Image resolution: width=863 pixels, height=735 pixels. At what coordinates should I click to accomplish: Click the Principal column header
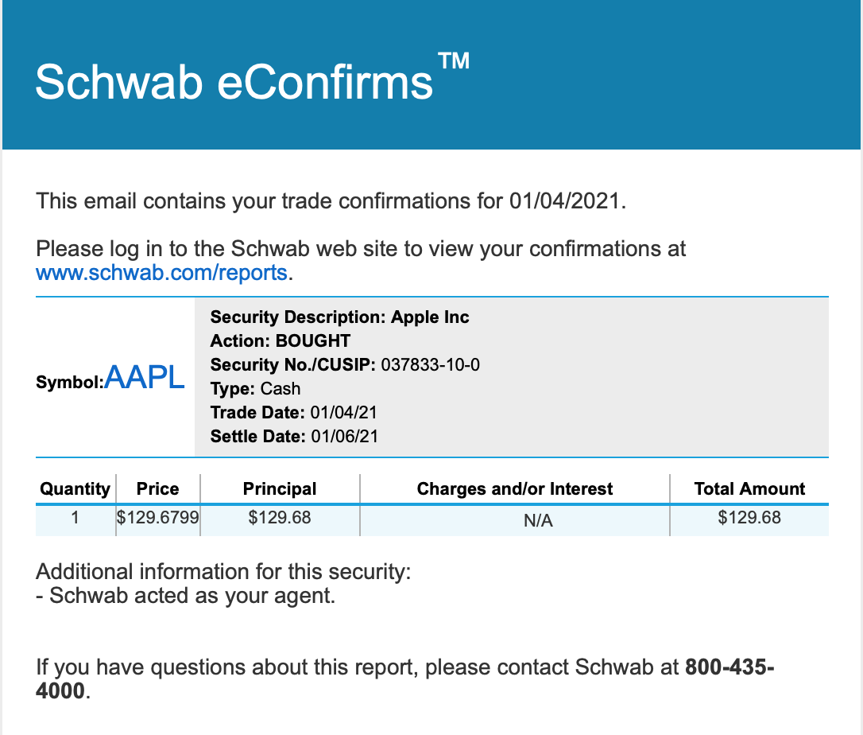pos(280,488)
